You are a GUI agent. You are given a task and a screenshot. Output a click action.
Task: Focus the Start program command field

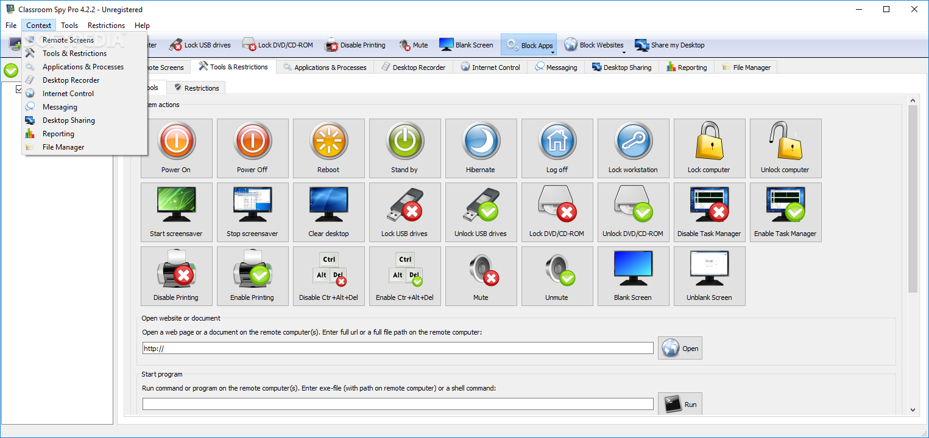click(398, 404)
